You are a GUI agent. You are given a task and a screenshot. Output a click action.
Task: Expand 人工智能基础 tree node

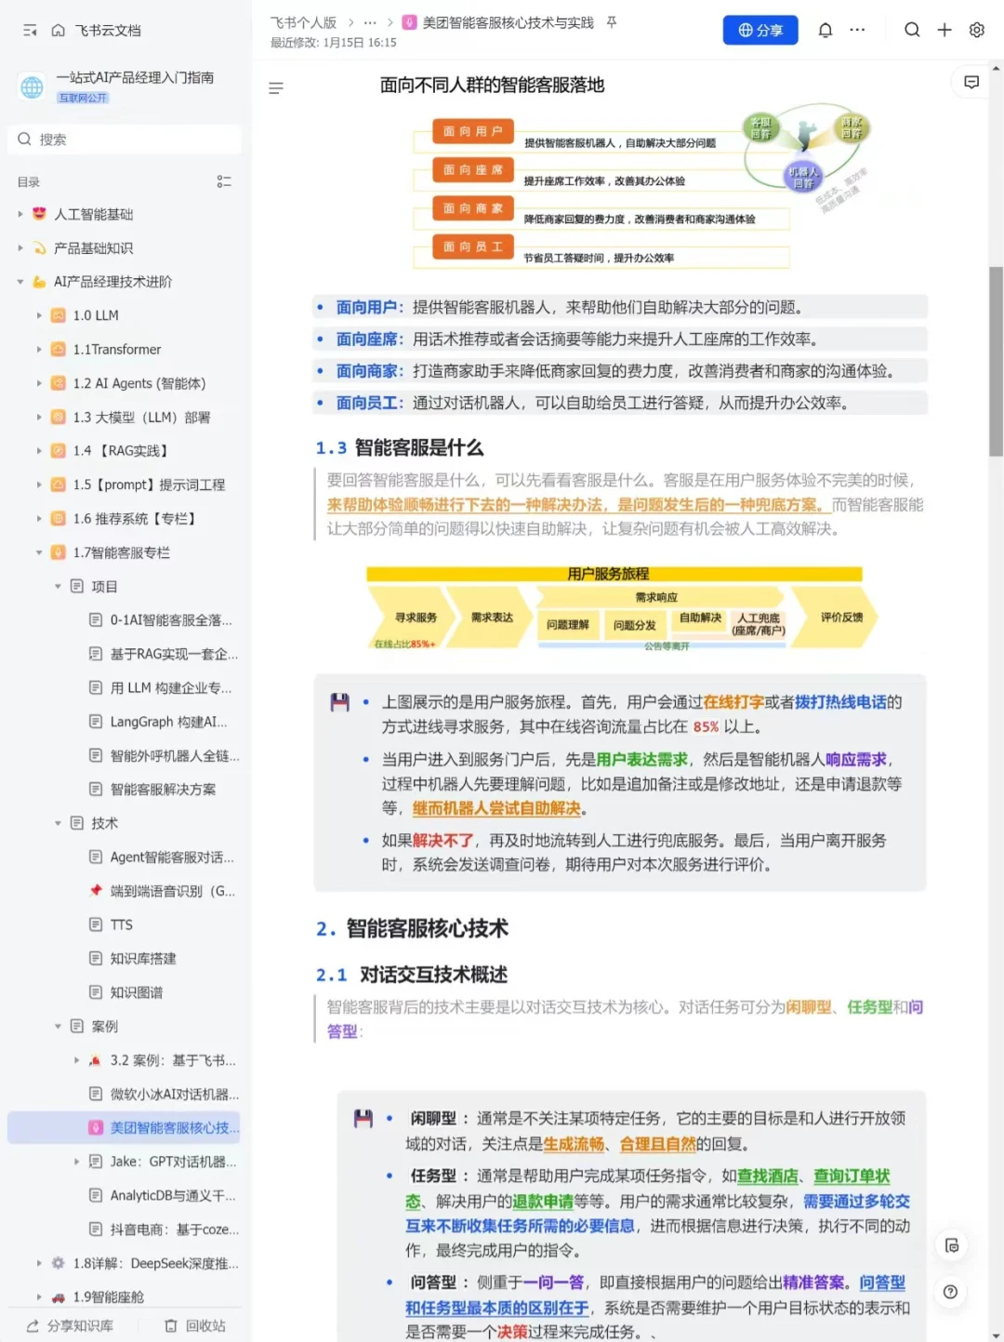pyautogui.click(x=20, y=214)
